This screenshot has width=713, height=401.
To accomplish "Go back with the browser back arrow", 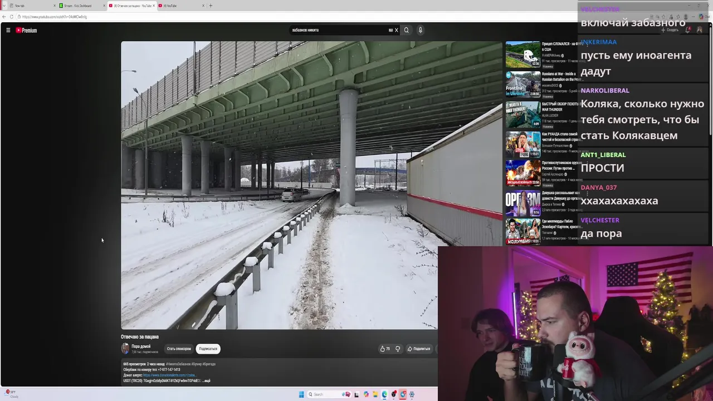I will [4, 17].
